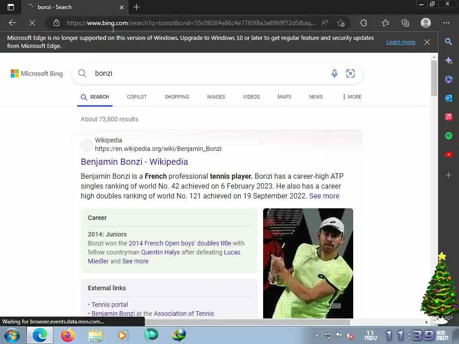Click the Learn more link

click(x=401, y=42)
